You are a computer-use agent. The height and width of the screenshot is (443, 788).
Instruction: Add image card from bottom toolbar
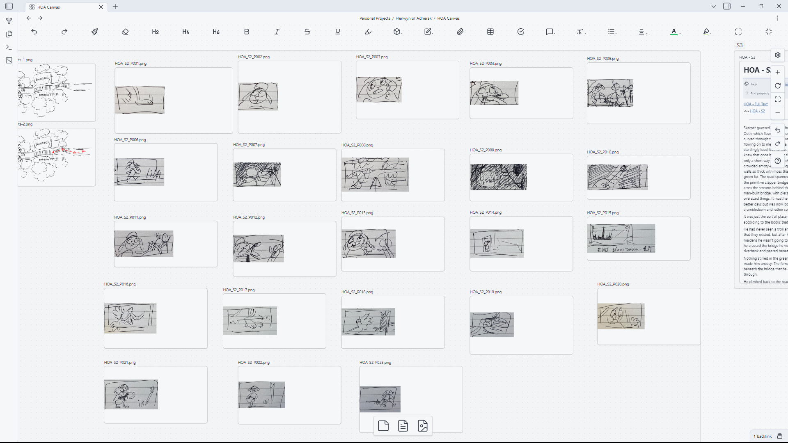pyautogui.click(x=423, y=426)
